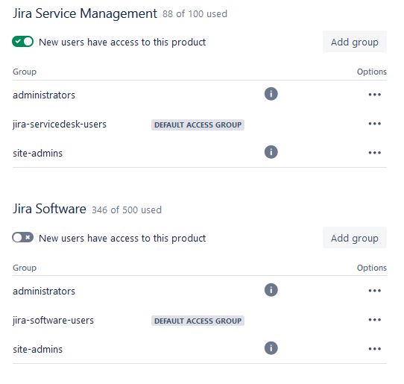Viewport: 404px width, 384px height.
Task: Click Options column header in Service Management table
Action: point(371,72)
